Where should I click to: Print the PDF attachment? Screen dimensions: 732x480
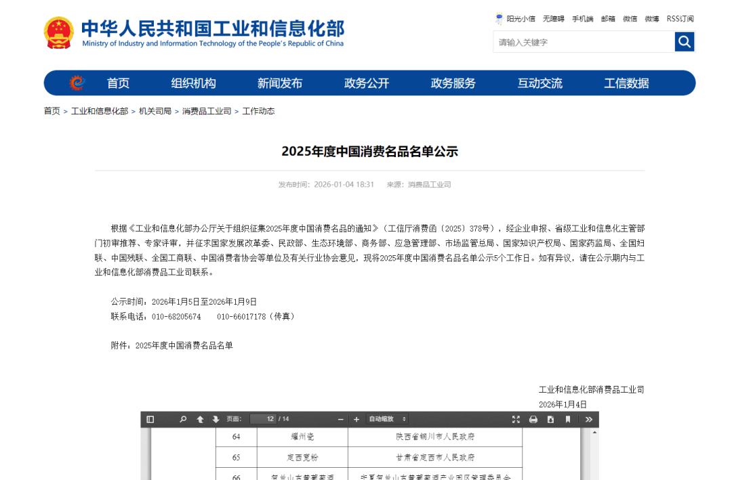[x=533, y=419]
